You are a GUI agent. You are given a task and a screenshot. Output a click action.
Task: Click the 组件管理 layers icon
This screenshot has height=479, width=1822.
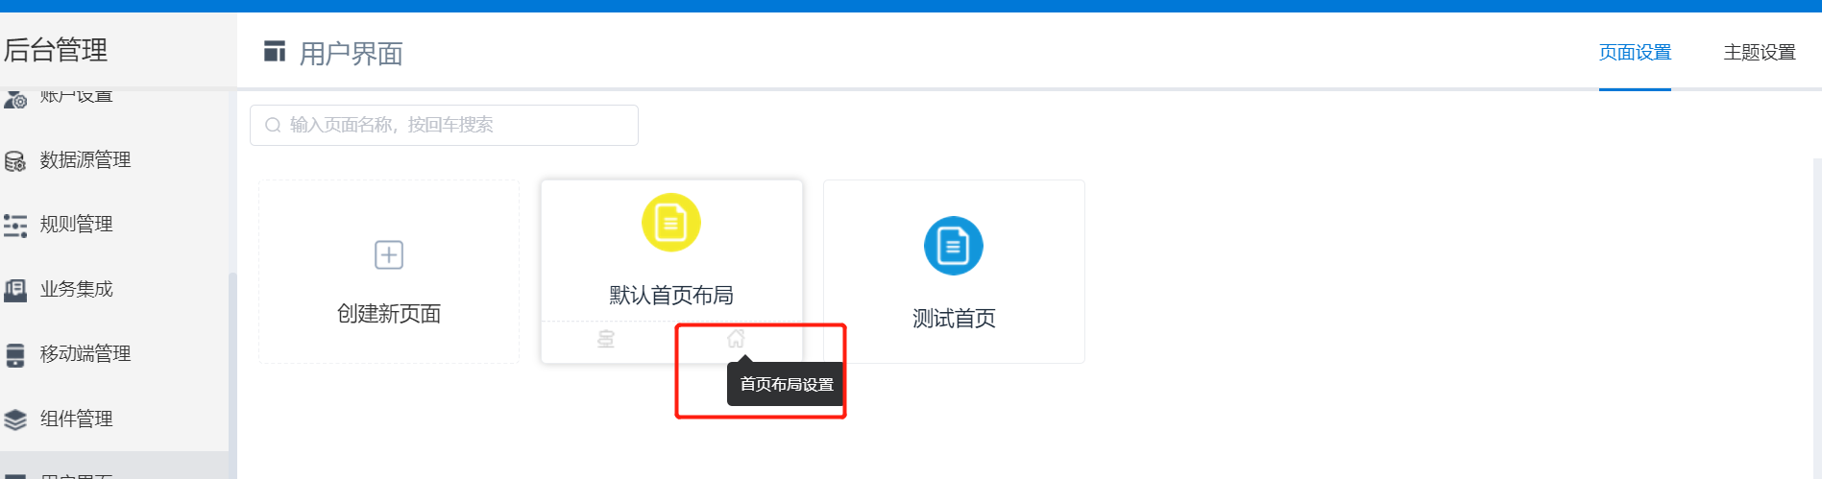(x=15, y=419)
